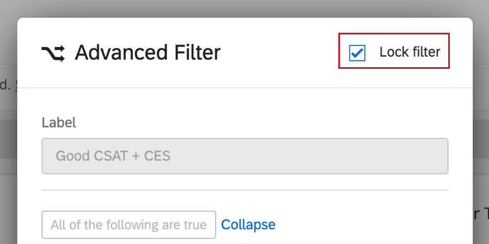Screen dimensions: 489x244
Task: Click the 'Label' caption above the field
Action: (x=59, y=122)
